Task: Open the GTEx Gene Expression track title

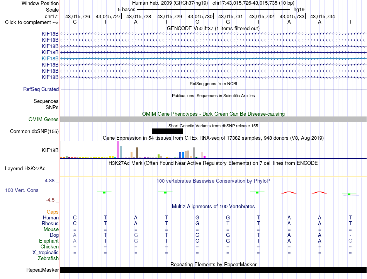Action: coord(213,138)
